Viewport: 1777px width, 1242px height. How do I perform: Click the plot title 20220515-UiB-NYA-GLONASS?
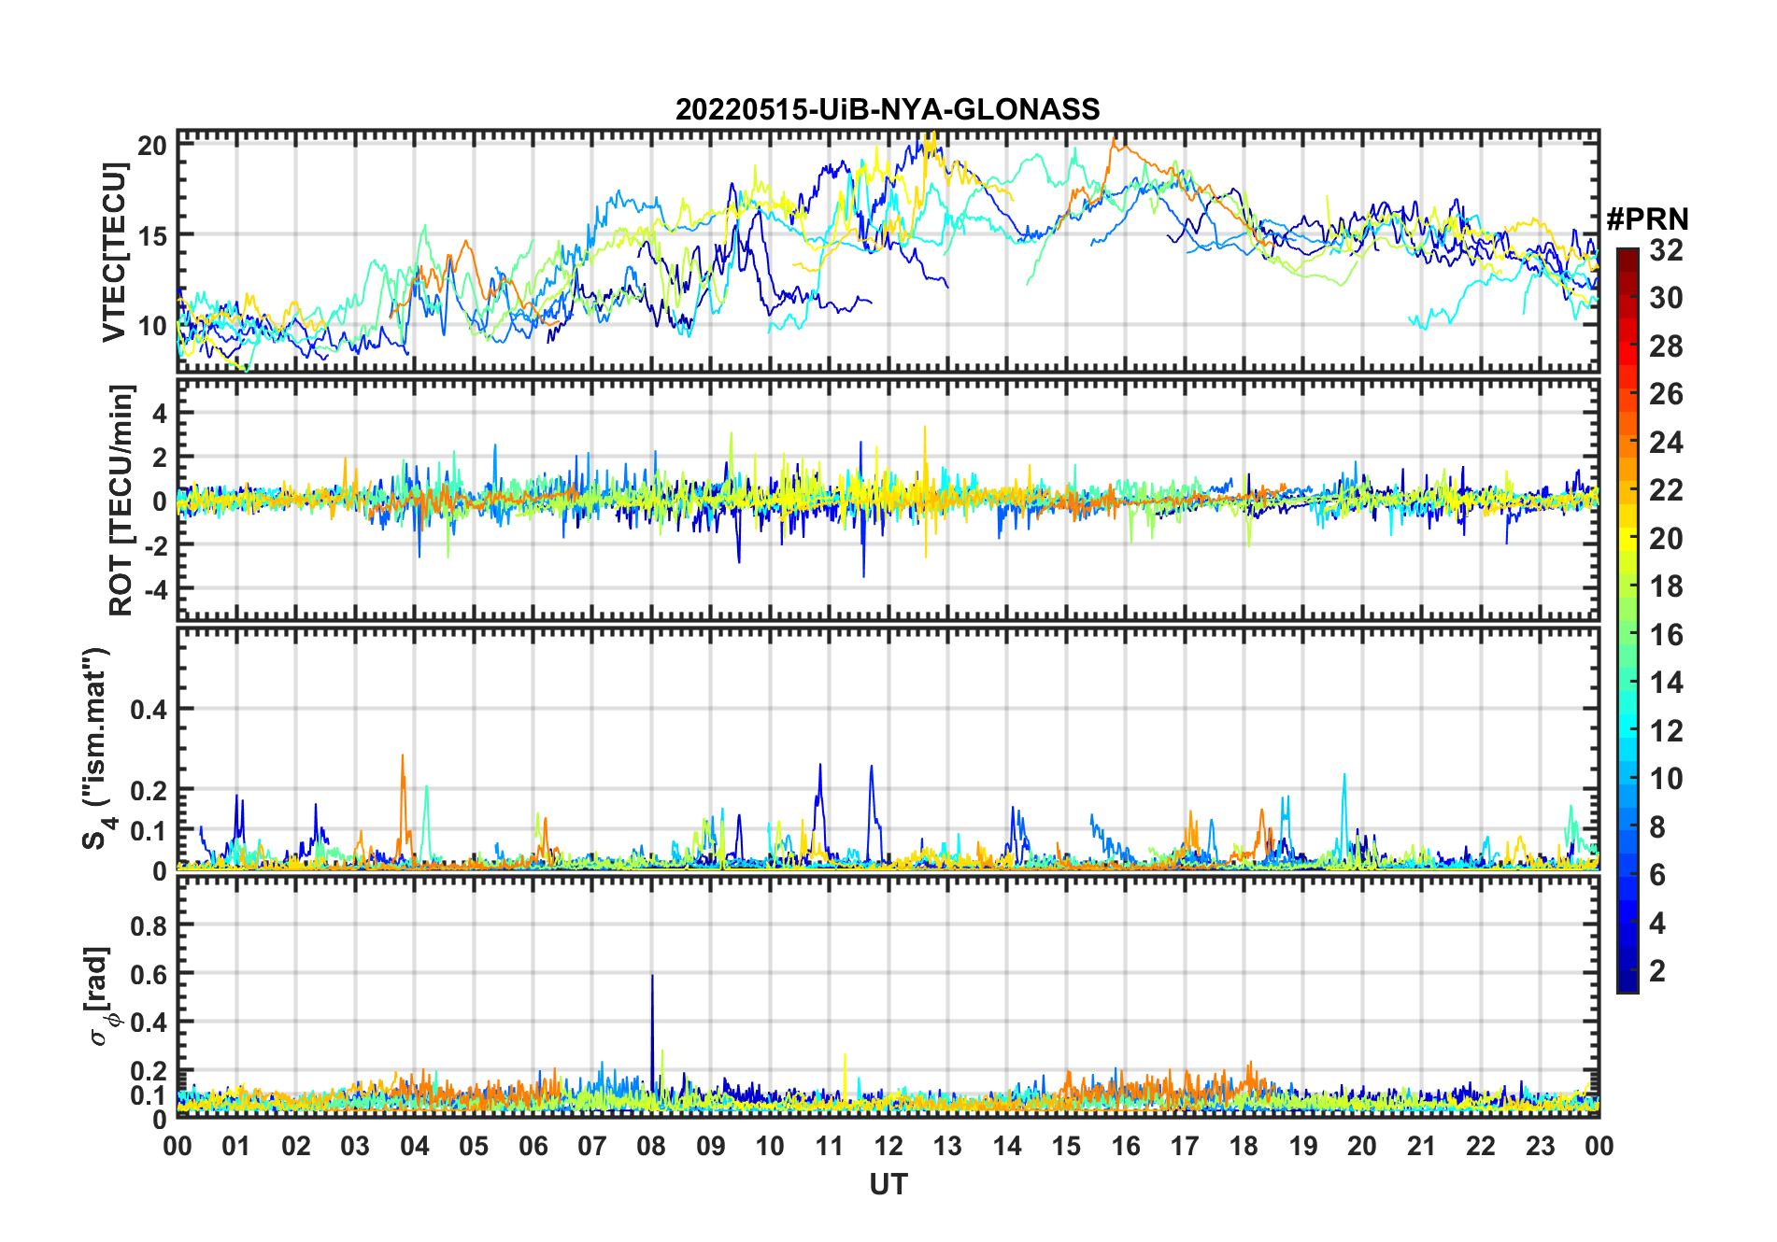pyautogui.click(x=888, y=109)
